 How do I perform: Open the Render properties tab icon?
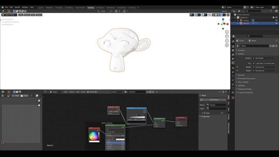(x=233, y=47)
